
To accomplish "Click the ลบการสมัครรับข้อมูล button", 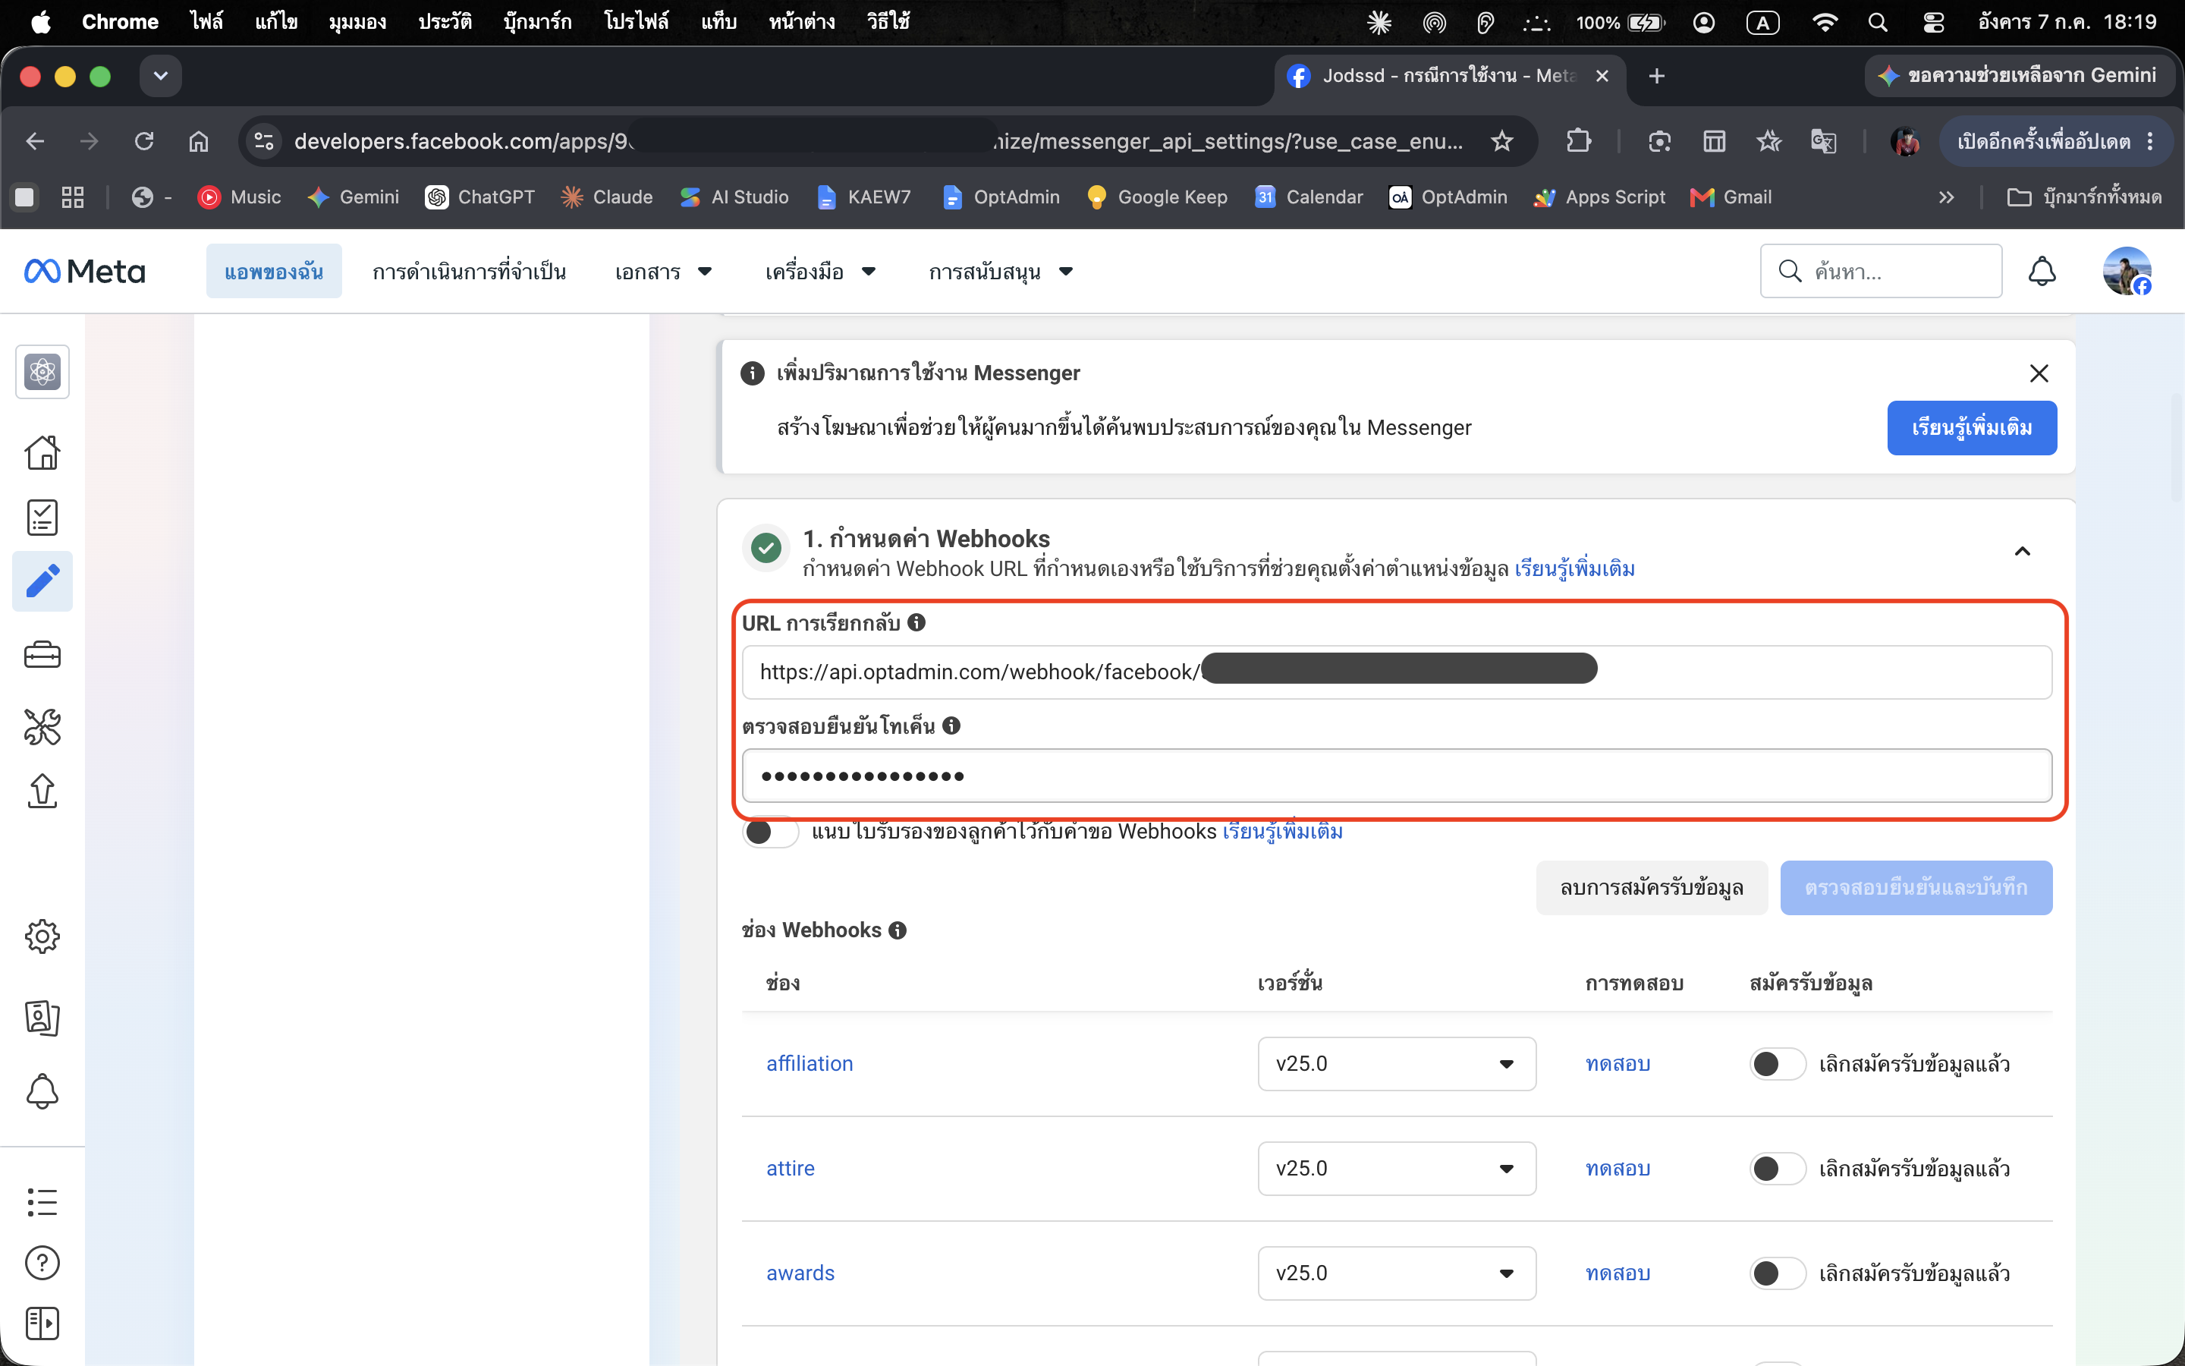I will (1652, 888).
